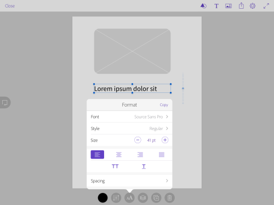The height and width of the screenshot is (205, 274).
Task: Copy the text format
Action: point(164,105)
